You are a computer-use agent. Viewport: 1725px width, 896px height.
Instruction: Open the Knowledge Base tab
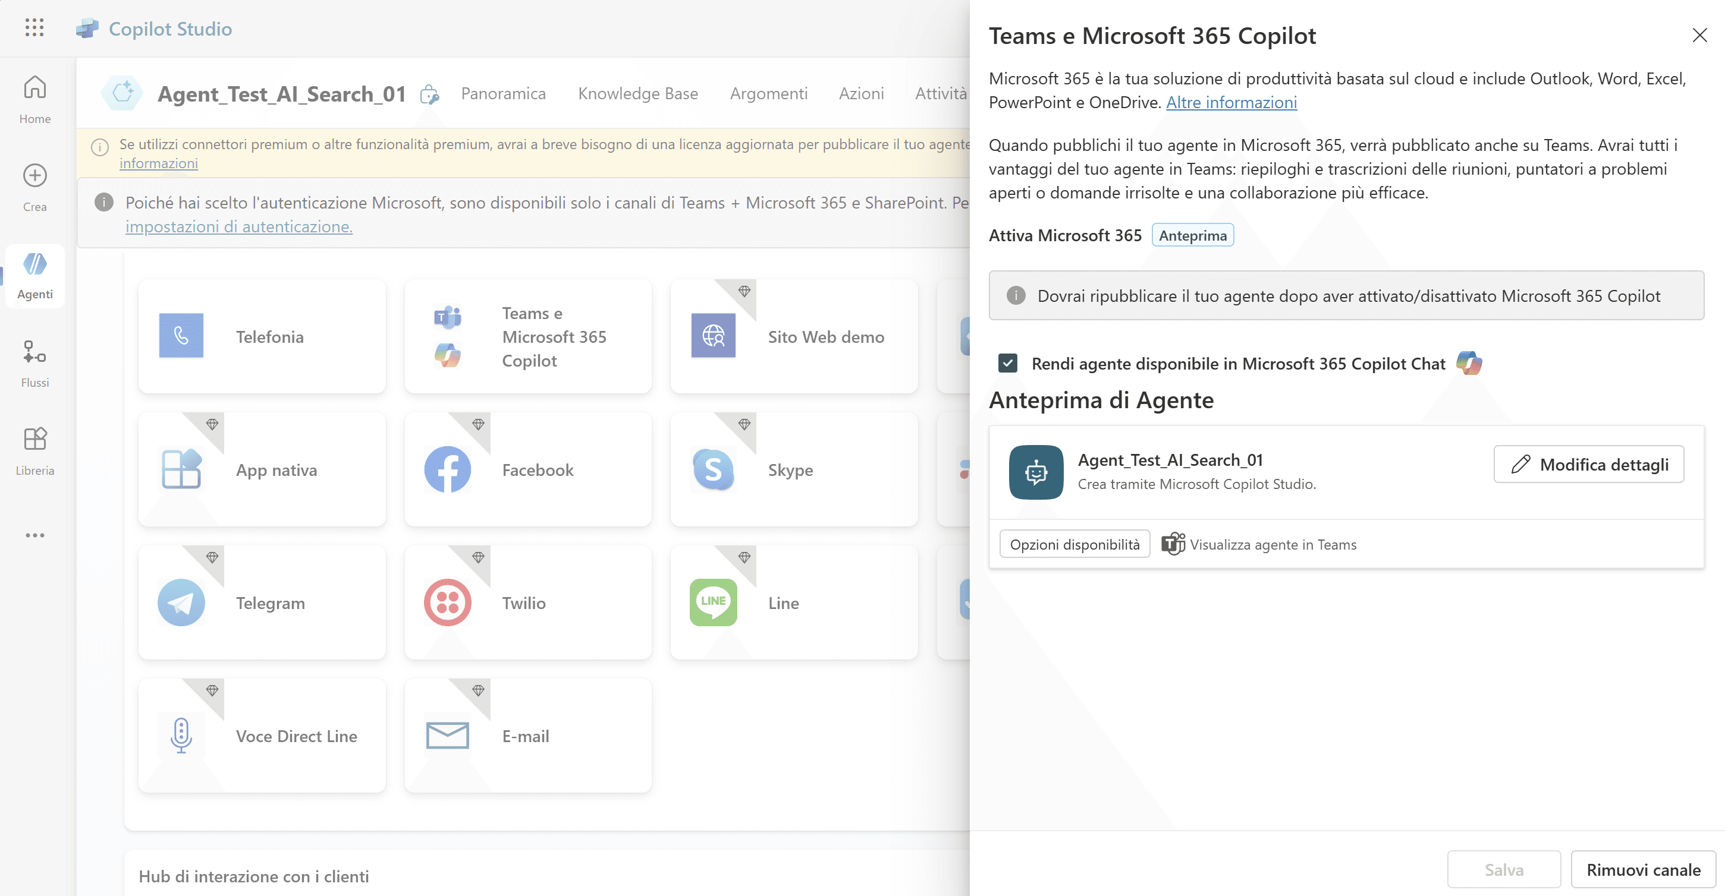click(637, 93)
